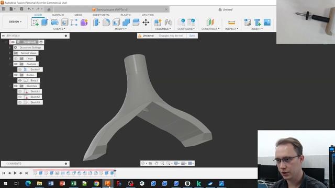Toggle visibility of the Bodies folder
Screen dimensions: 335x188
pos(16,75)
